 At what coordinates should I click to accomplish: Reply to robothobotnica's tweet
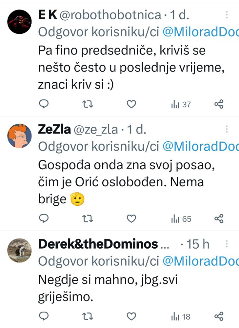pos(44,104)
